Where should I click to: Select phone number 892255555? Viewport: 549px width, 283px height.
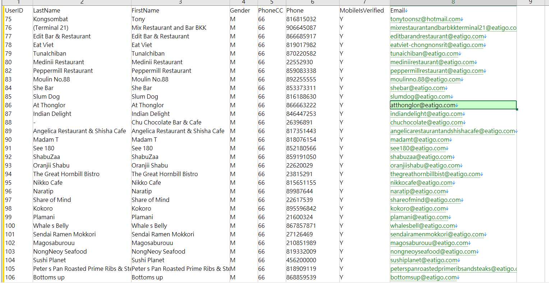(313, 79)
